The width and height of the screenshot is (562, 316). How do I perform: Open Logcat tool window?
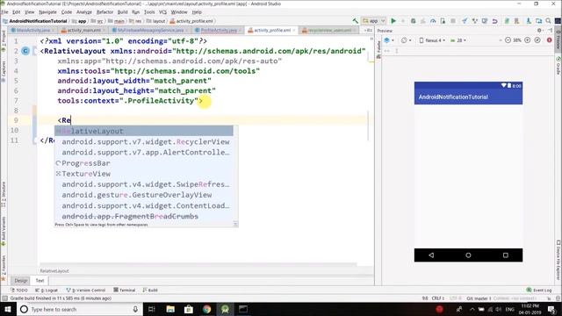pyautogui.click(x=47, y=291)
